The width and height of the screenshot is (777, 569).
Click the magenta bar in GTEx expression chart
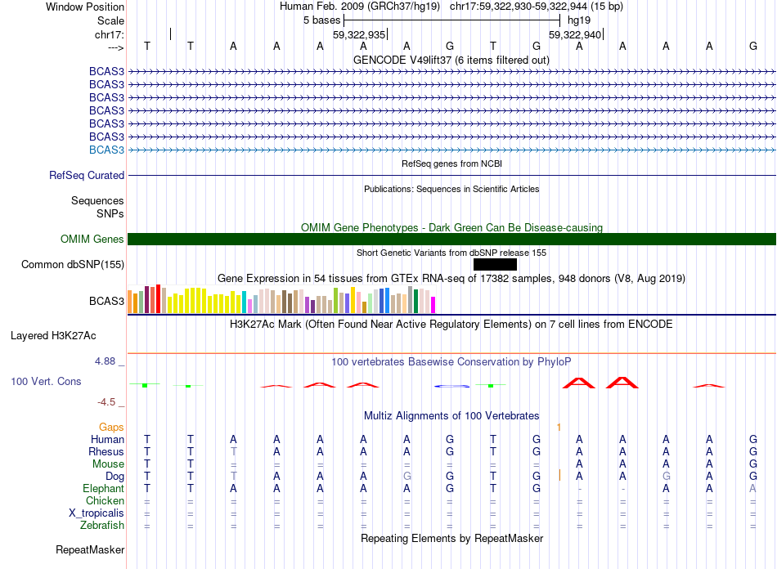click(x=433, y=305)
